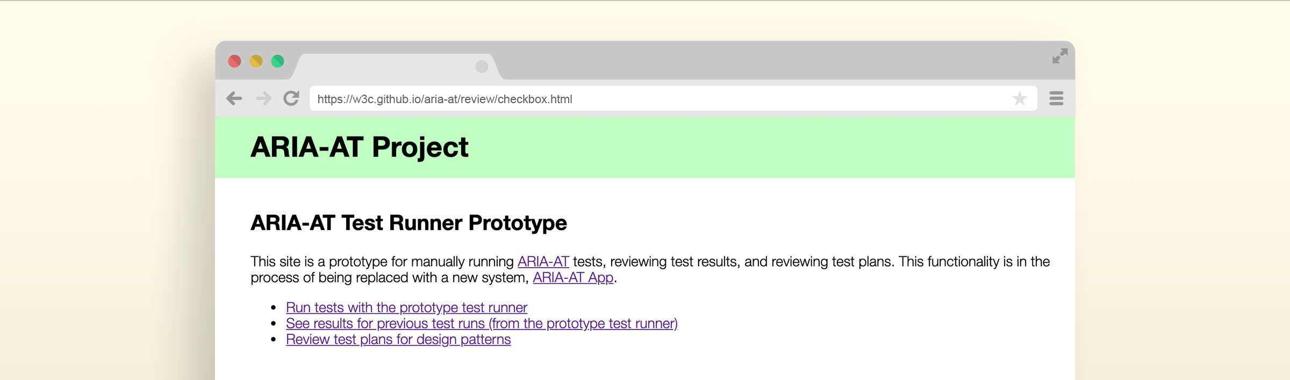Open the browser hamburger menu
Image resolution: width=1290 pixels, height=380 pixels.
pos(1056,98)
